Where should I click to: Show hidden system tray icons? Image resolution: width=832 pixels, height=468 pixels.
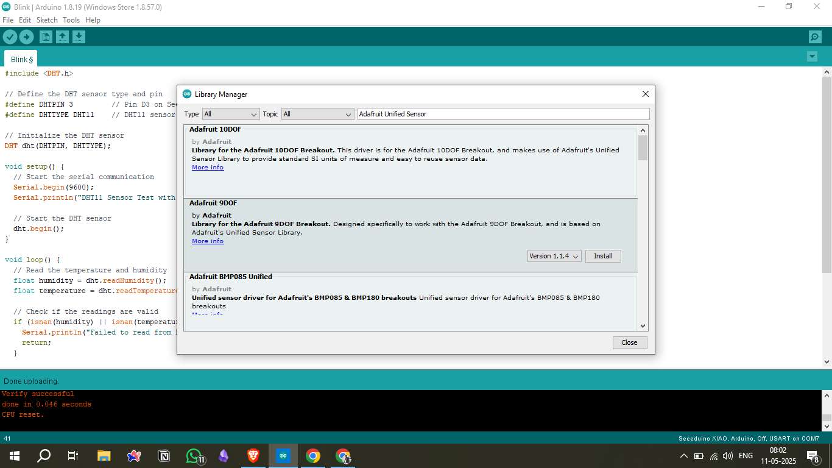click(684, 456)
